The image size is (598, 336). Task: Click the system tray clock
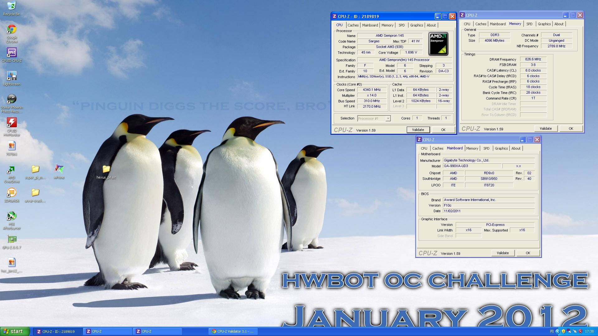point(589,331)
